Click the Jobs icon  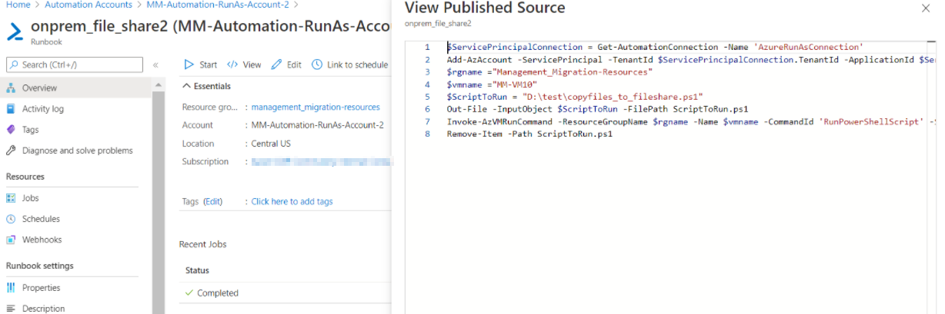tap(12, 198)
